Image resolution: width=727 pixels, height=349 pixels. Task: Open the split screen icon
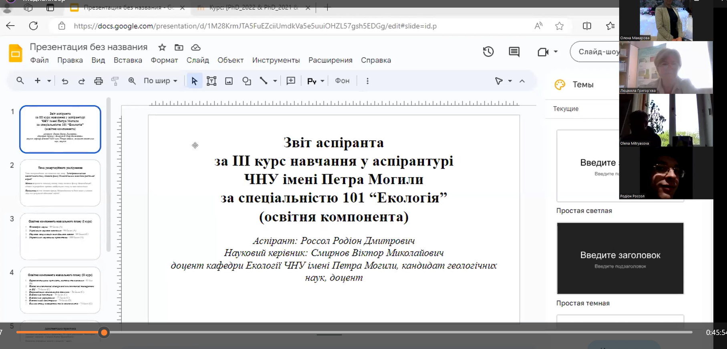[587, 26]
